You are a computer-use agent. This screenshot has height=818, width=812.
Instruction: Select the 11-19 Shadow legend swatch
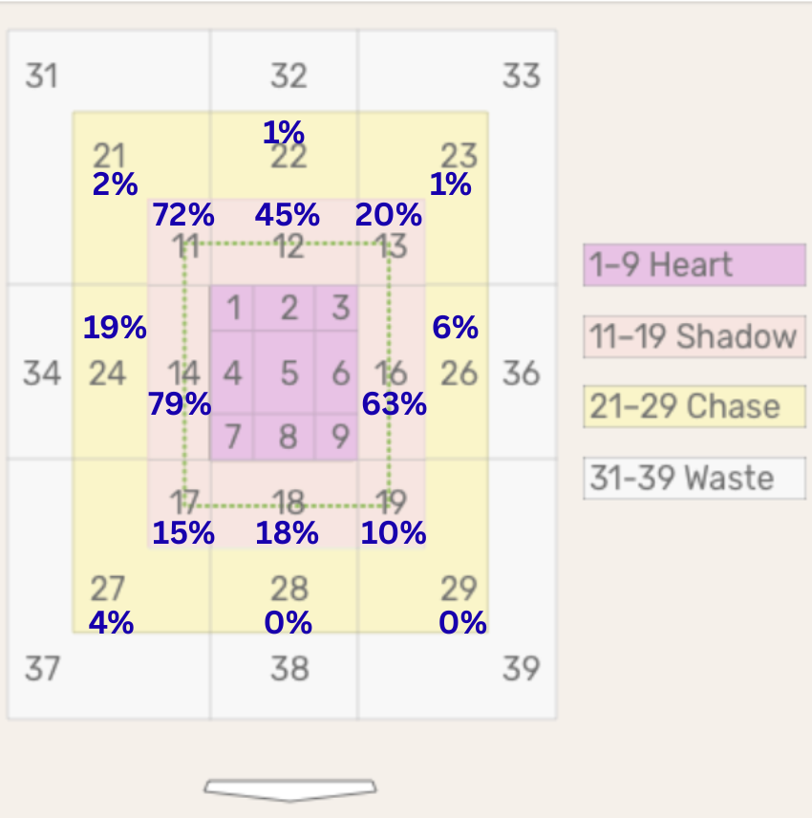point(694,336)
